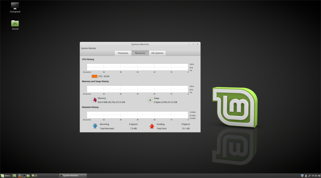Click the Network History heading
The height and width of the screenshot is (178, 321).
tap(90, 107)
